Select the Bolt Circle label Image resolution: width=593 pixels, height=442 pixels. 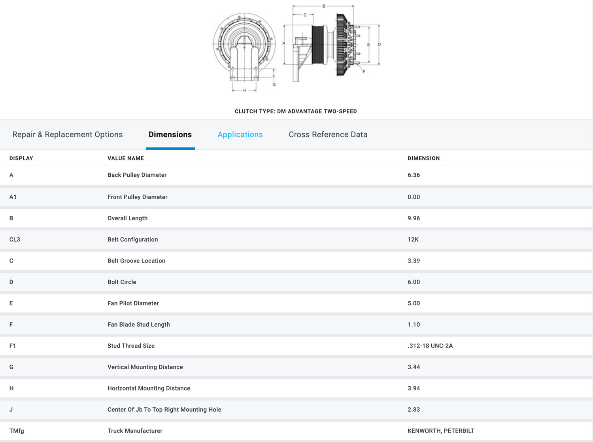pos(122,282)
